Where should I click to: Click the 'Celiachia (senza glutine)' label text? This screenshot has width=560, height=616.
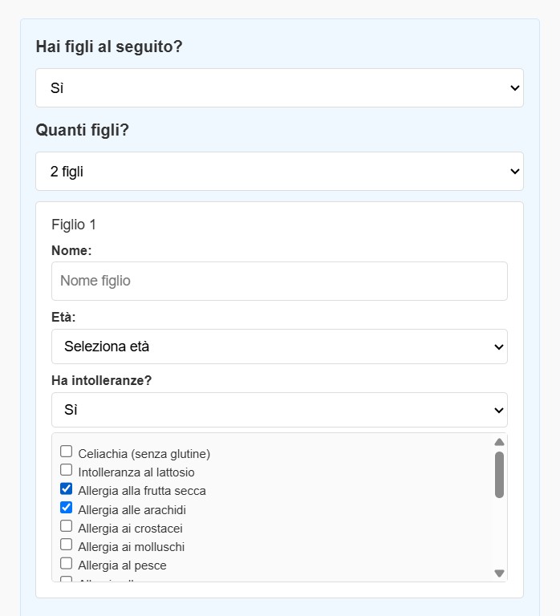[x=144, y=454]
